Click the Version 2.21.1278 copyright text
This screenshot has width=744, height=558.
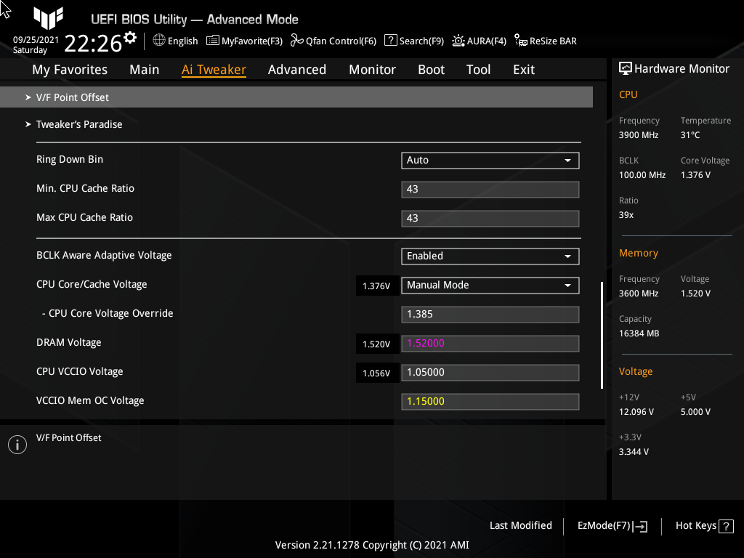tap(372, 545)
